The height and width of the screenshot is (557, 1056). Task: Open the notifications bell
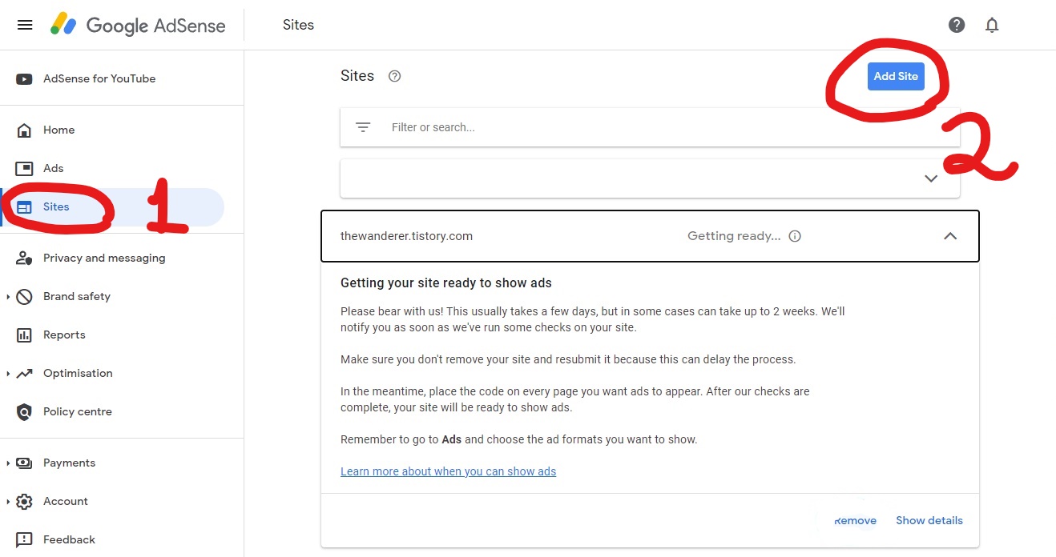992,25
